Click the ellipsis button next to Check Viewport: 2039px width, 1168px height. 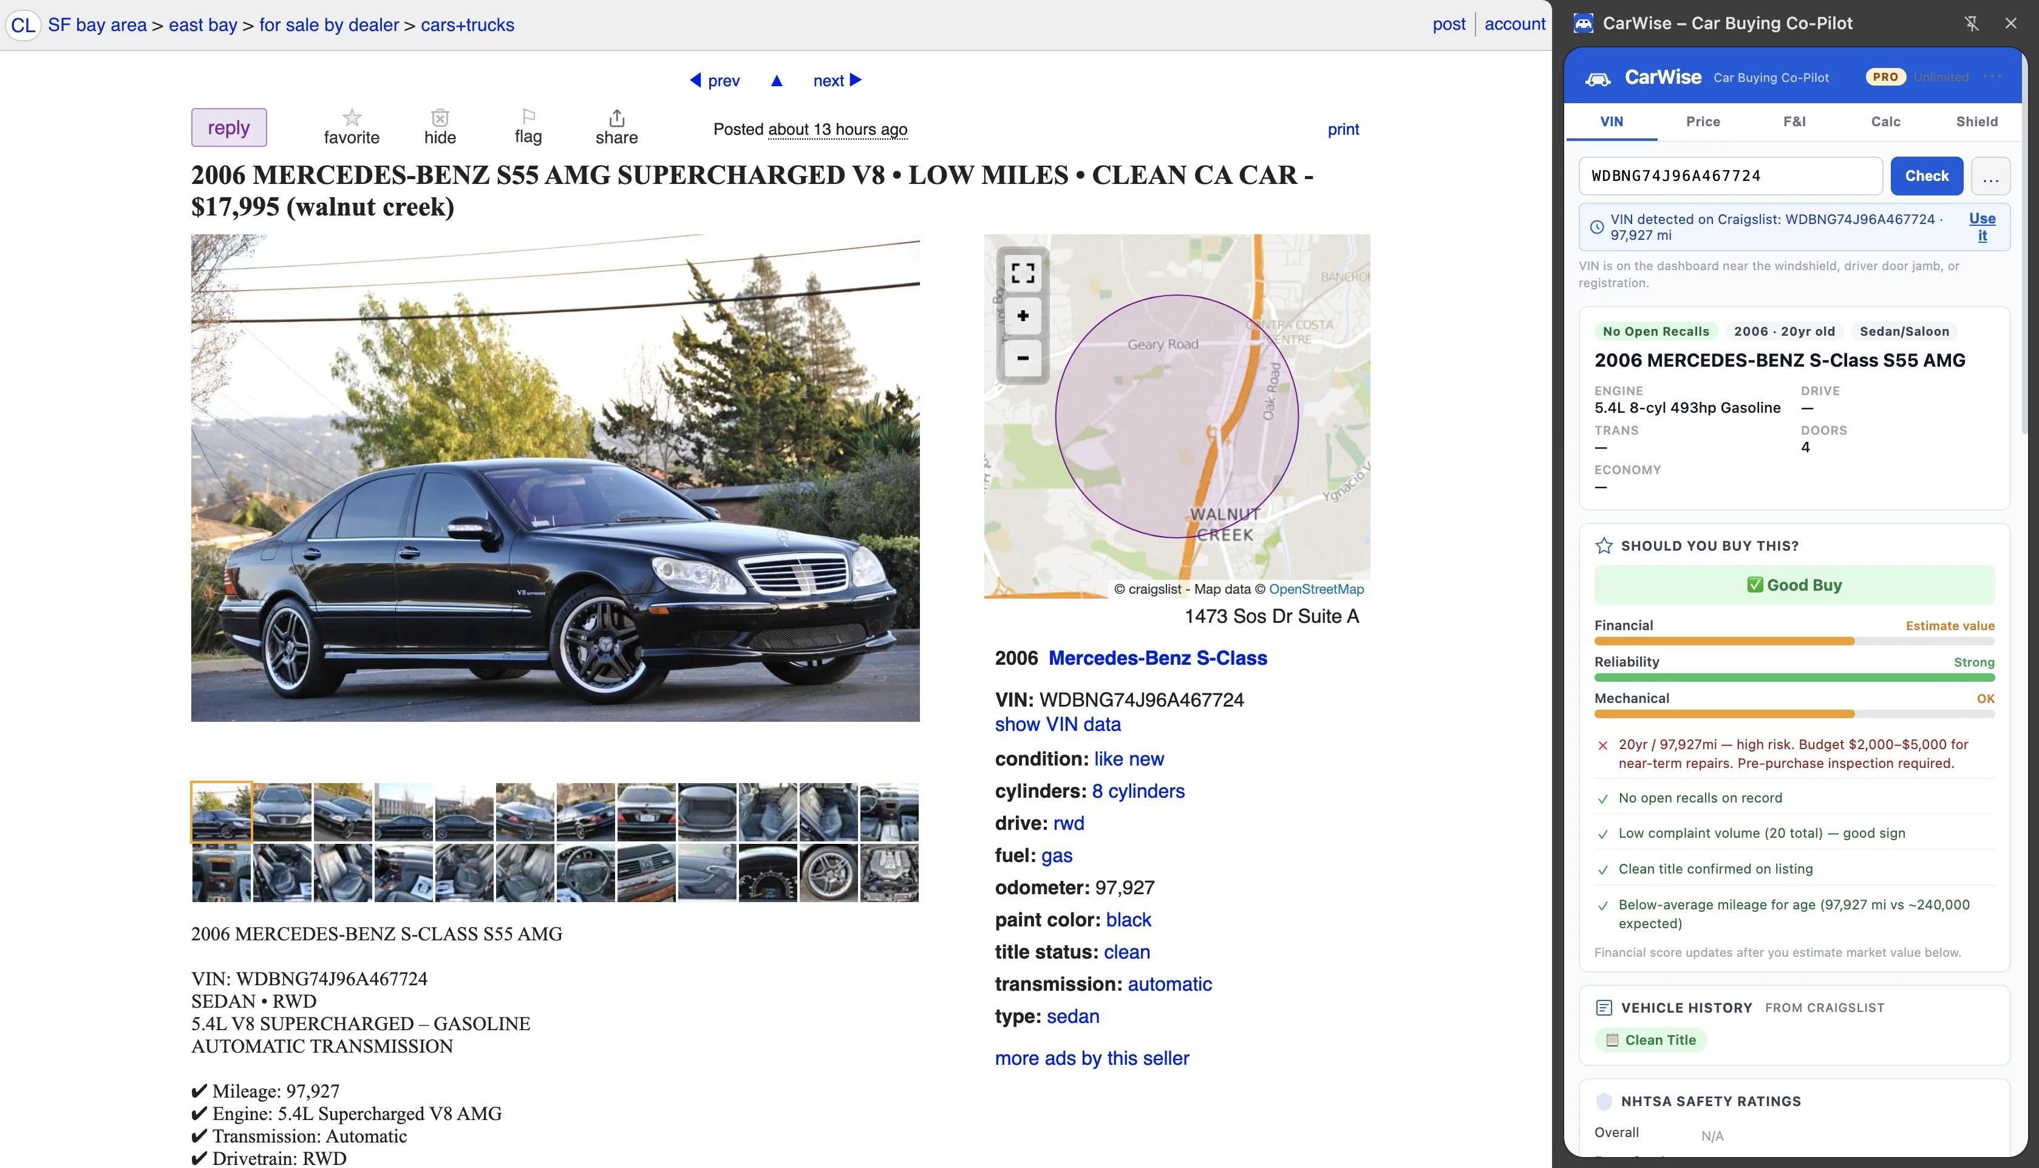tap(1990, 175)
